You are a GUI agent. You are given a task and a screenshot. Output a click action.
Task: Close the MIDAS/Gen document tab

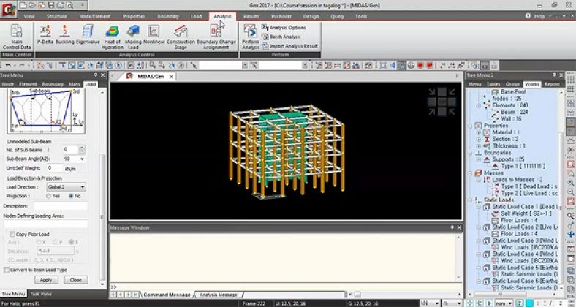click(171, 76)
